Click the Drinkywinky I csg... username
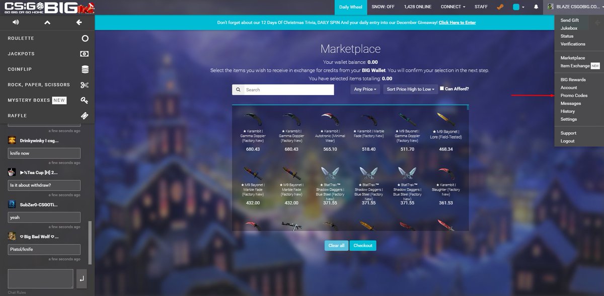Screen dimensions: 604x296 pos(40,140)
